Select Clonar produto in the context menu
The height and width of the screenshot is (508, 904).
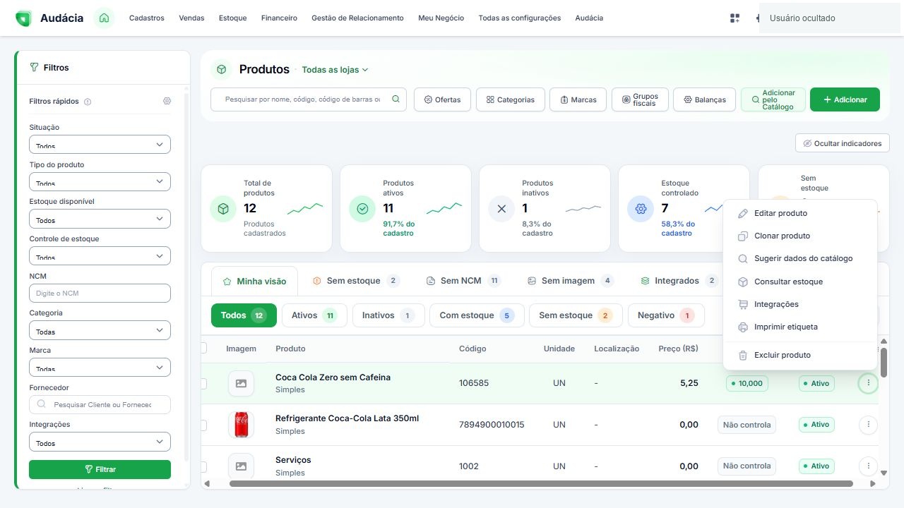800,236
